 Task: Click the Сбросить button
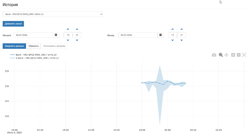[34, 46]
